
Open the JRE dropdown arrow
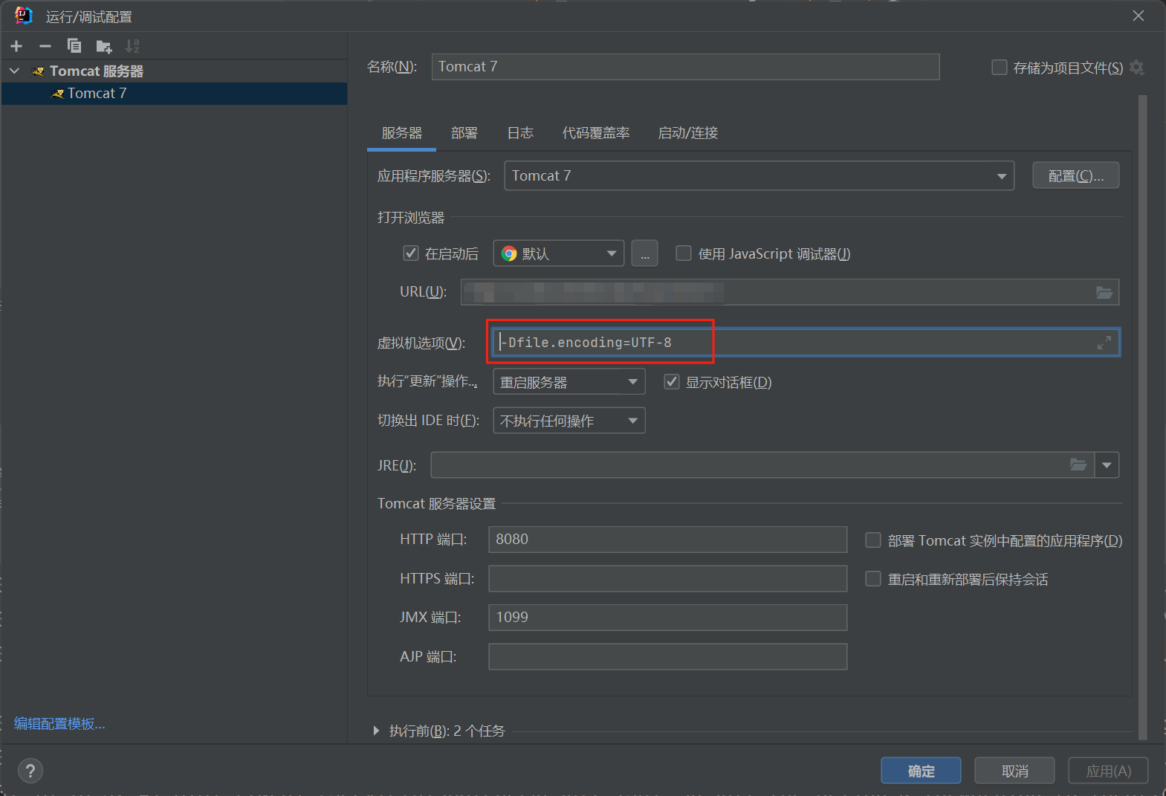[1107, 465]
